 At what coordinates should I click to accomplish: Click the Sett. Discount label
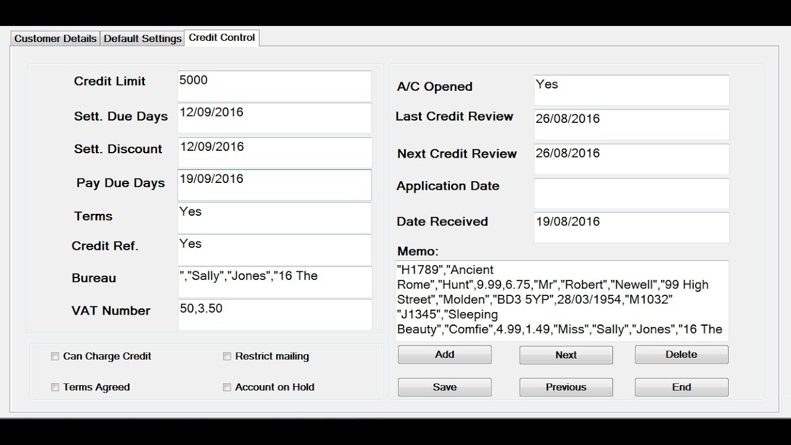pos(118,149)
